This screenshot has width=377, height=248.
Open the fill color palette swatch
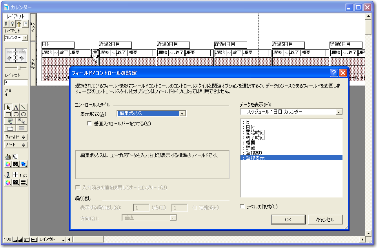[x=8, y=164]
